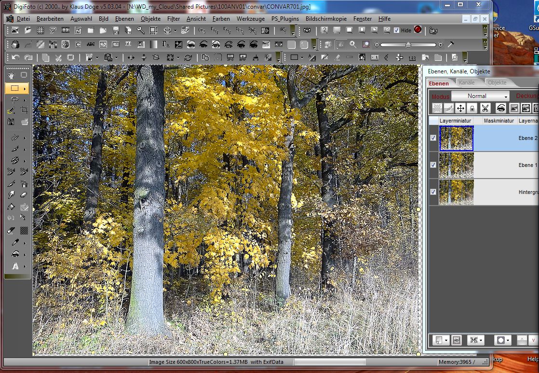Screen dimensions: 539x373
Task: Hide the Hintergrund layer
Action: click(x=432, y=192)
